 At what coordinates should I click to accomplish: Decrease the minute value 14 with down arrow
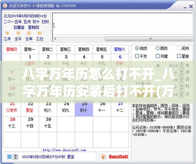coord(181,96)
